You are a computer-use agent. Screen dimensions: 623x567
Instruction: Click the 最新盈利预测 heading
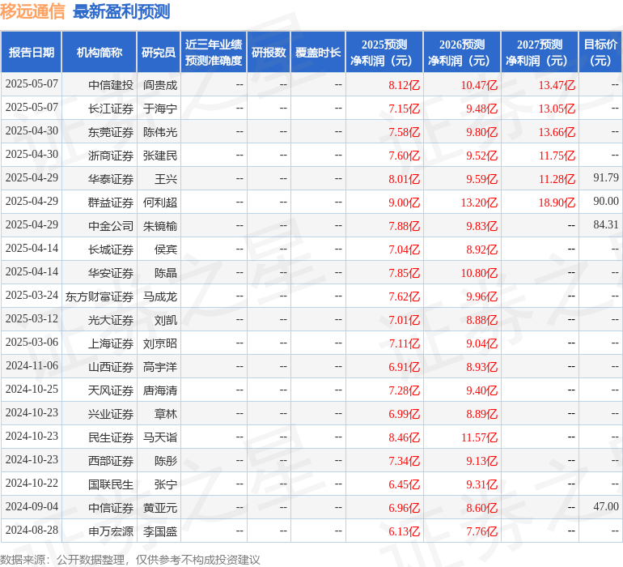(121, 11)
